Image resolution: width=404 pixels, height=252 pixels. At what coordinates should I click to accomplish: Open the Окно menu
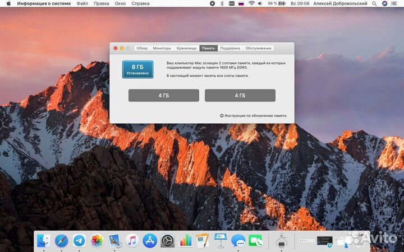(120, 3)
